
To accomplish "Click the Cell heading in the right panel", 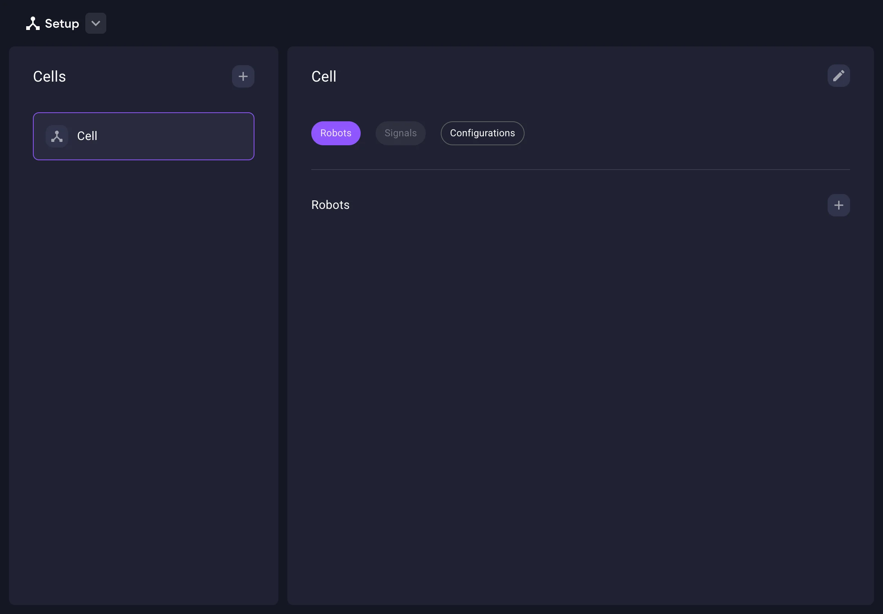I will [x=323, y=76].
